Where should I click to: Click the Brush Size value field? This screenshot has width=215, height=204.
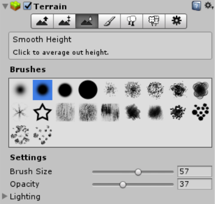coord(194,171)
